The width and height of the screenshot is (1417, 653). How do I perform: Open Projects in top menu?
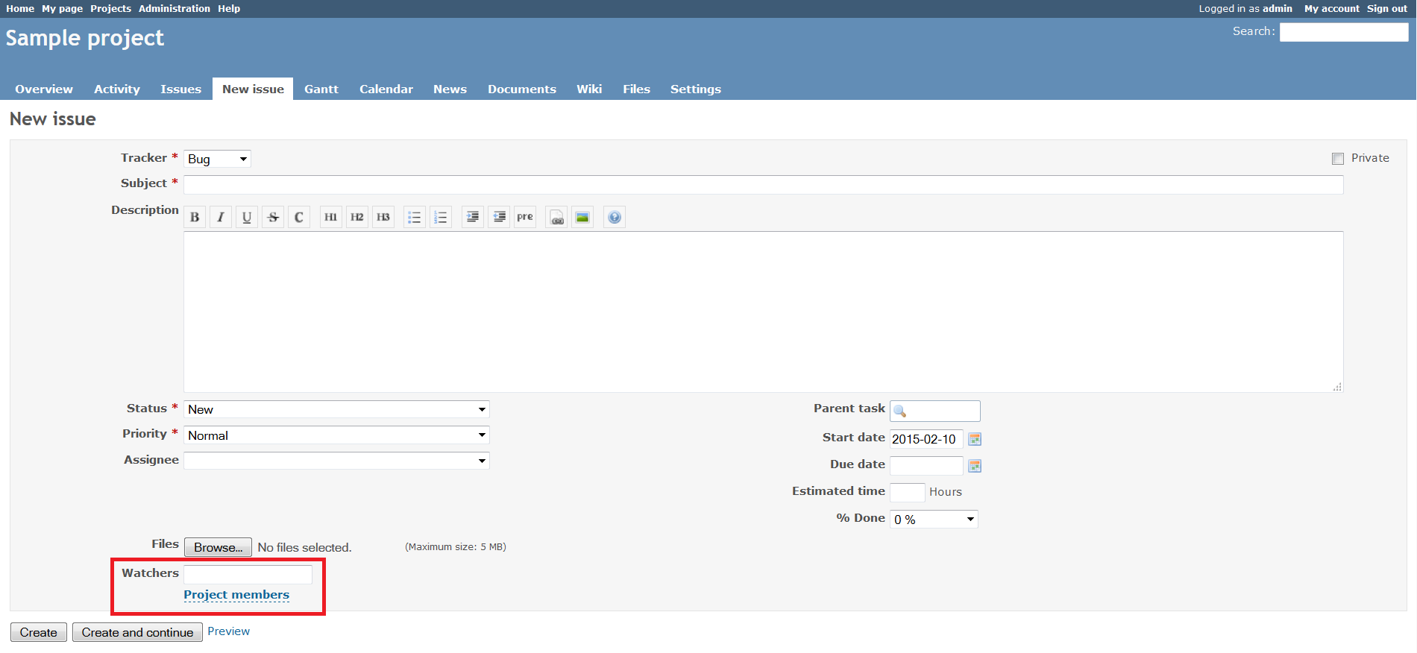coord(110,9)
